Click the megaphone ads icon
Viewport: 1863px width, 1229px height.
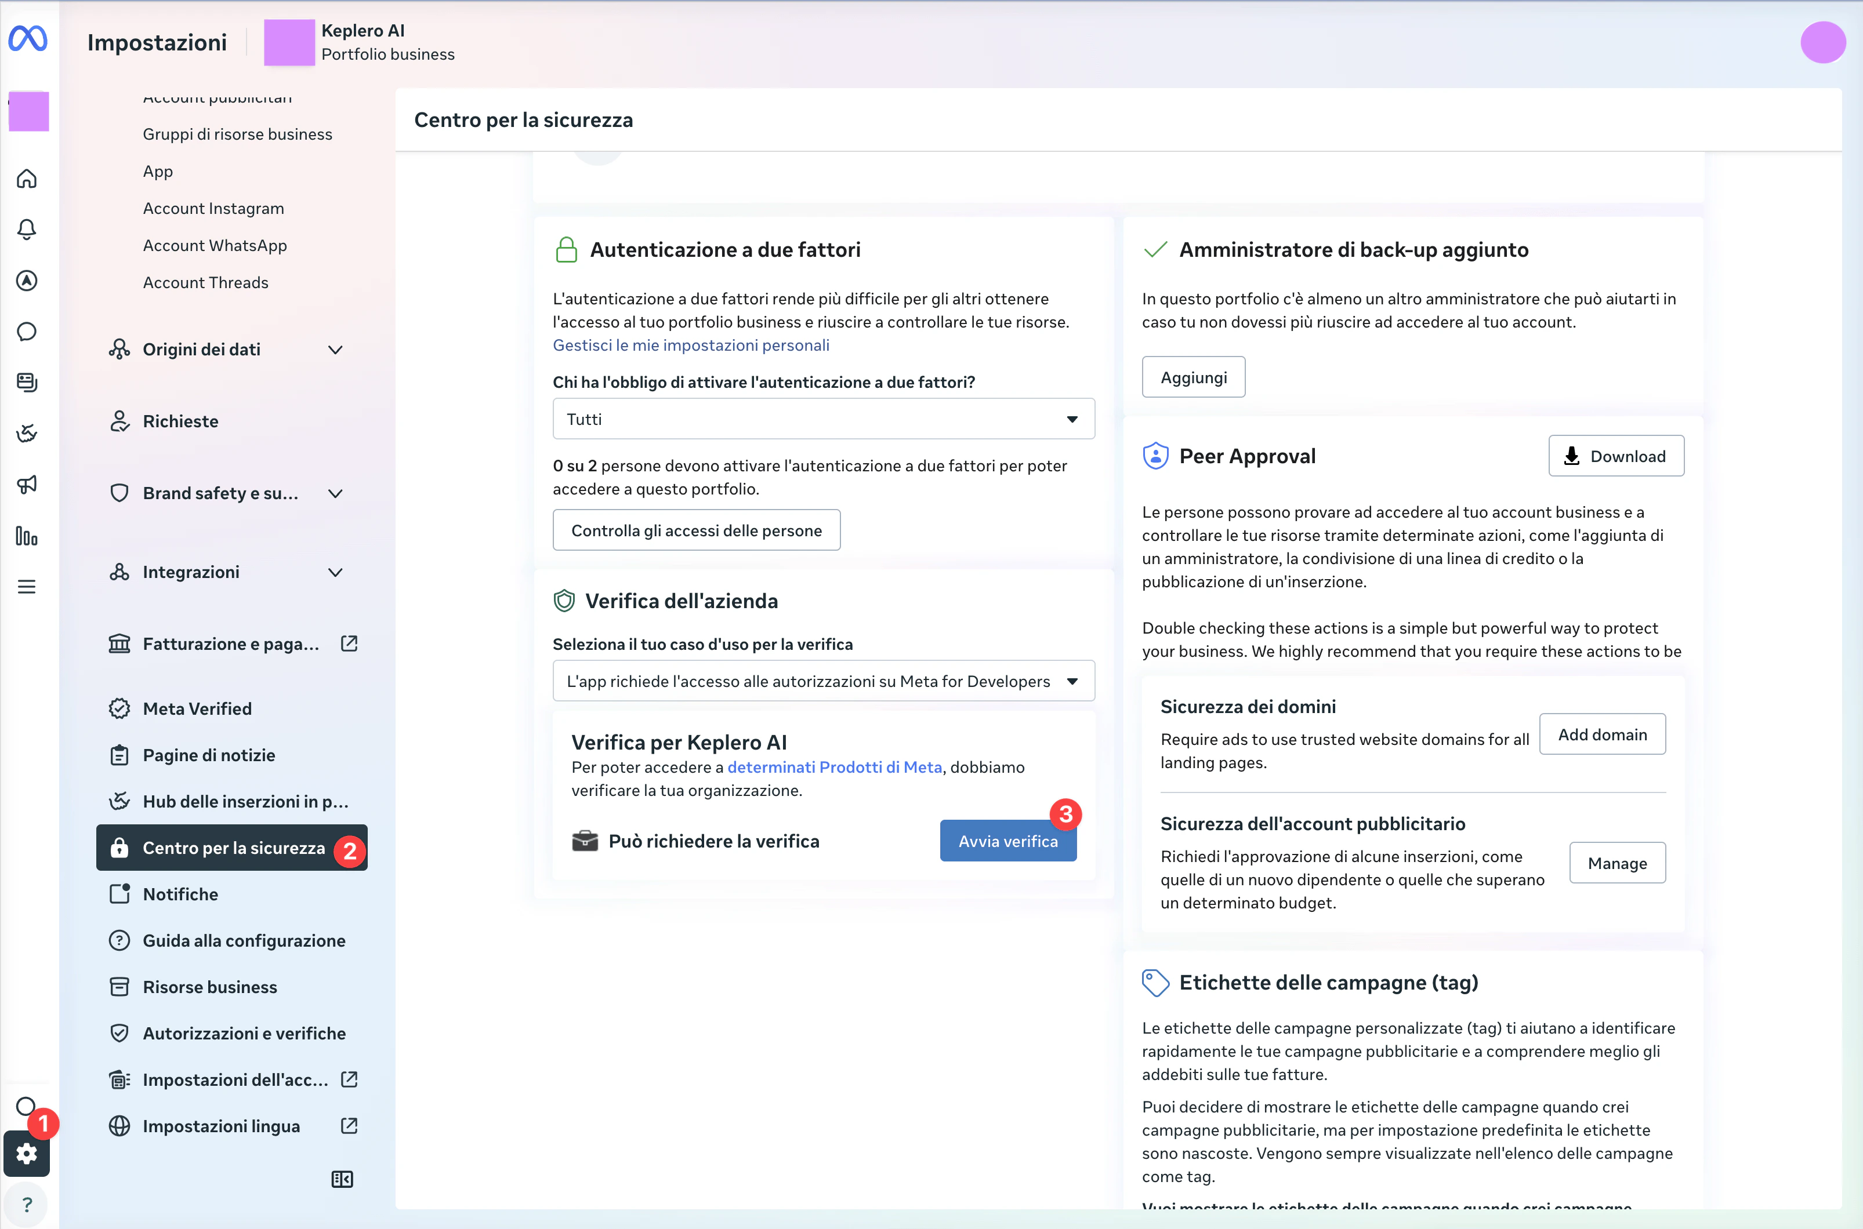click(x=27, y=485)
